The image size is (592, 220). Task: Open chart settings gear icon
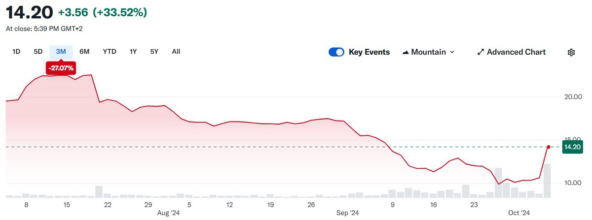pyautogui.click(x=571, y=52)
